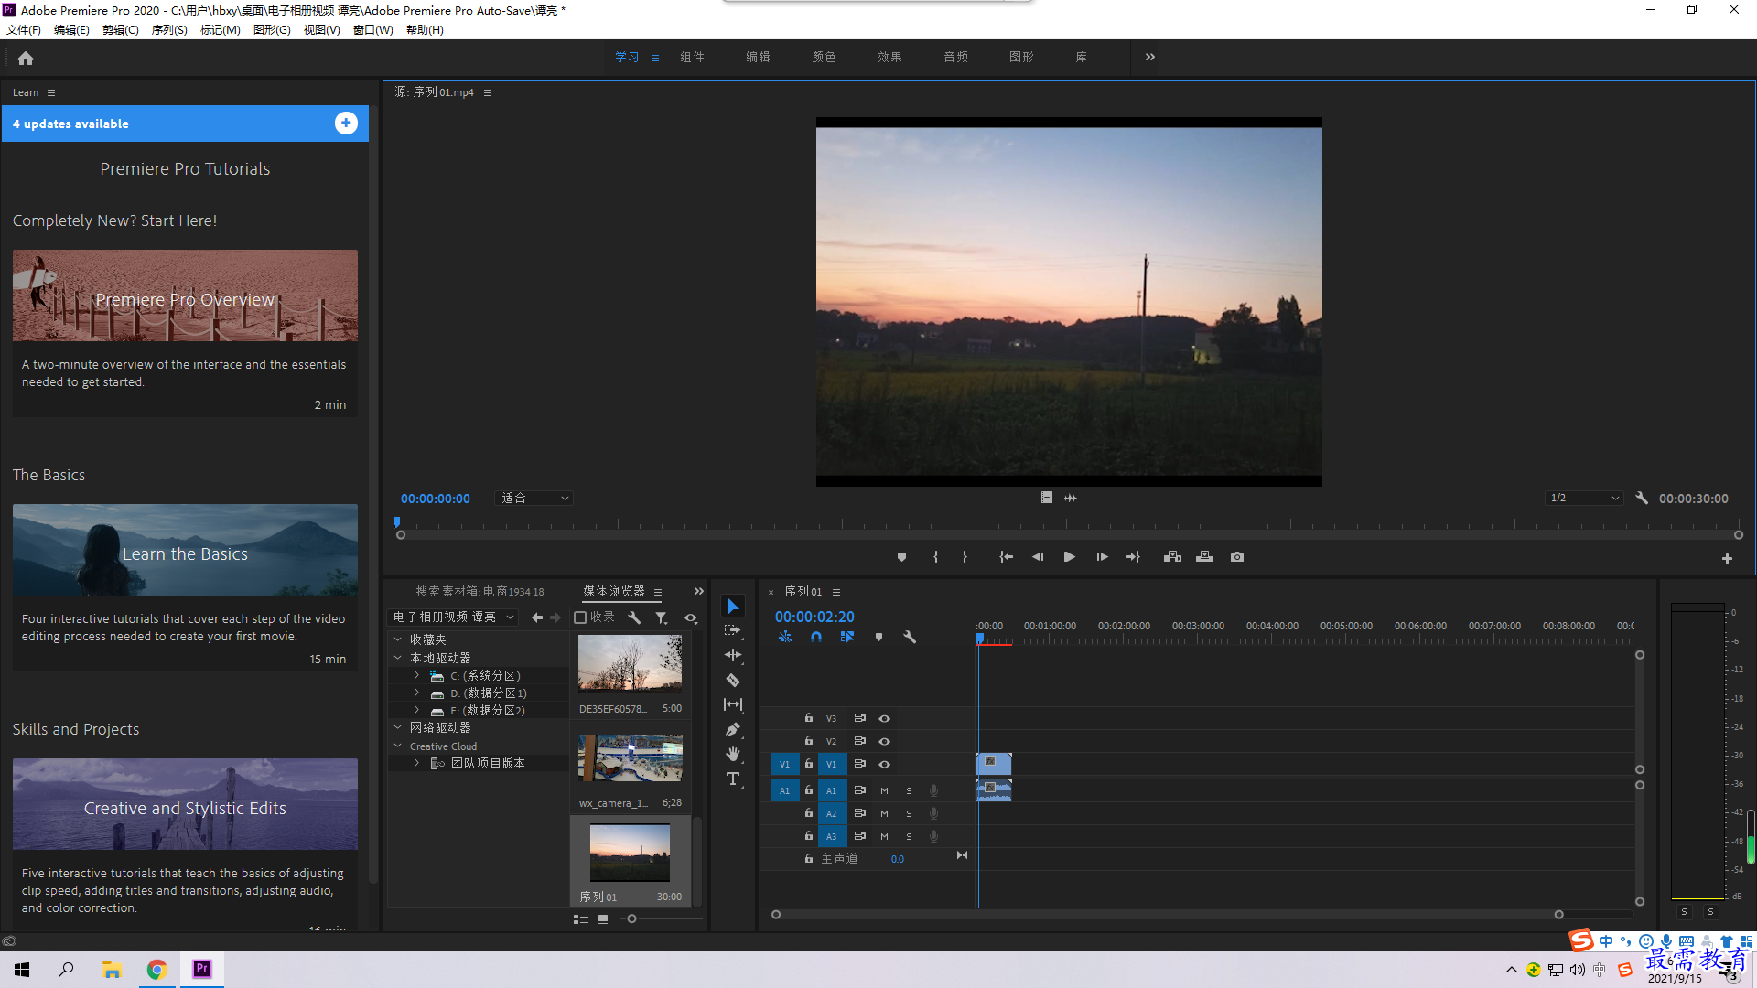
Task: Go back in media browser
Action: click(x=537, y=617)
